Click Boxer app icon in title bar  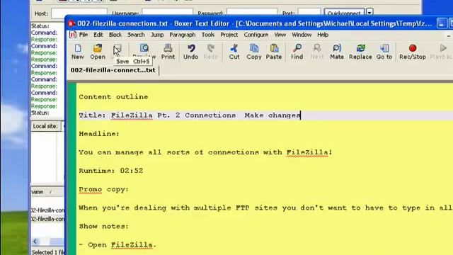coord(71,23)
